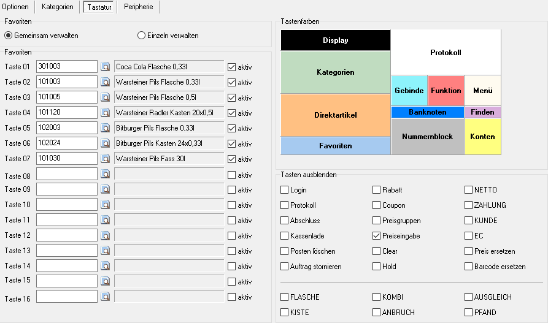Open article search for Taste 07
Image resolution: width=548 pixels, height=323 pixels.
click(x=105, y=159)
